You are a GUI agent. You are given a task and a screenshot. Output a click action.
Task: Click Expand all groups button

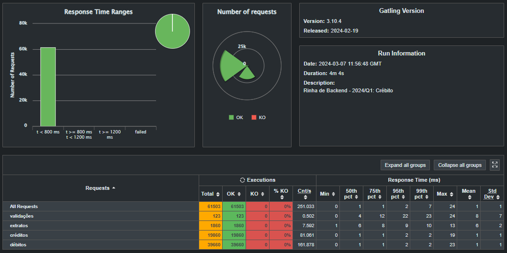405,165
